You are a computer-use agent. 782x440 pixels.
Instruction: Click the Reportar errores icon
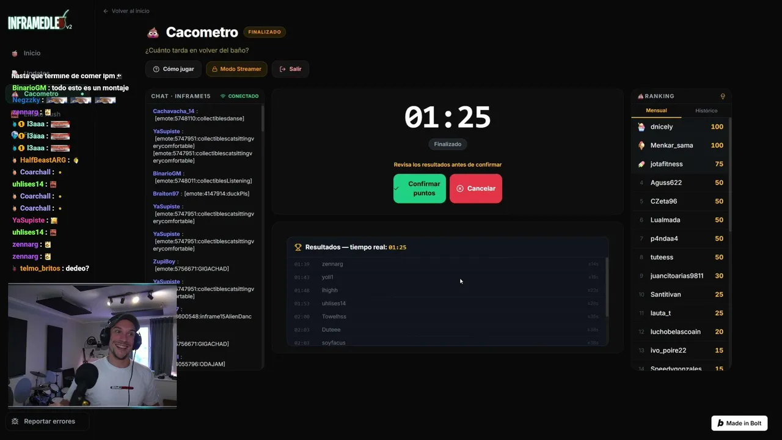point(15,421)
